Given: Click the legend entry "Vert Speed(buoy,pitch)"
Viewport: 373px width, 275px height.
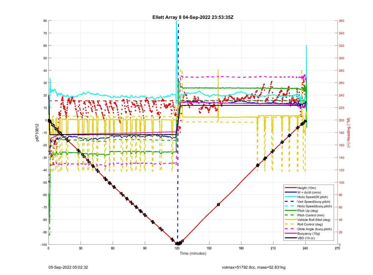Looking at the screenshot, I should click(314, 202).
